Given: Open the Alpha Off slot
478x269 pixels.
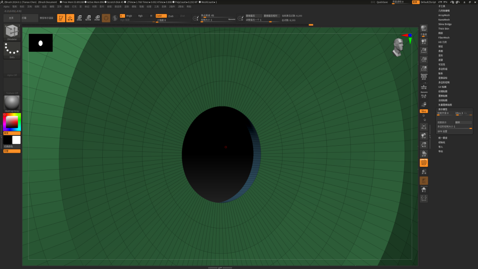Looking at the screenshot, I should point(12,68).
